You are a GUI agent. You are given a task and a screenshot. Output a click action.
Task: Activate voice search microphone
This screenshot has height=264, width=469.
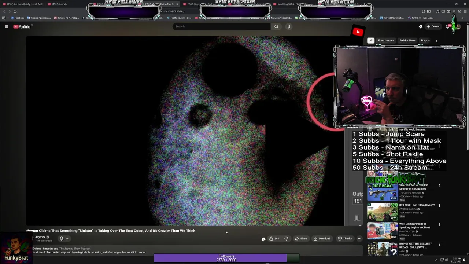click(x=289, y=26)
